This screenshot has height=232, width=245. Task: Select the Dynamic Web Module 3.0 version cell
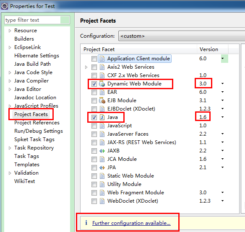click(x=203, y=84)
